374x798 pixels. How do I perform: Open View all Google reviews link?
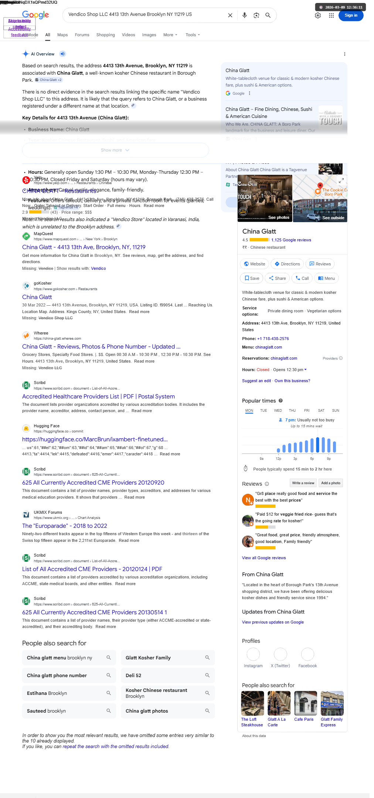[264, 558]
